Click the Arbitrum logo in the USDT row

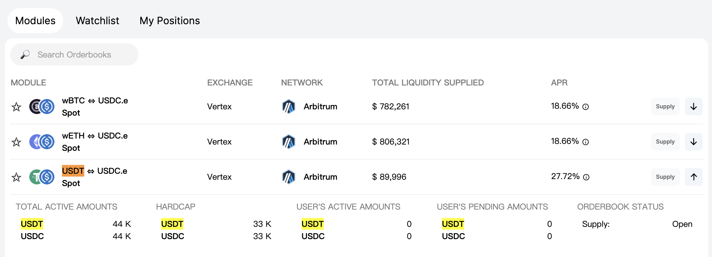[288, 177]
